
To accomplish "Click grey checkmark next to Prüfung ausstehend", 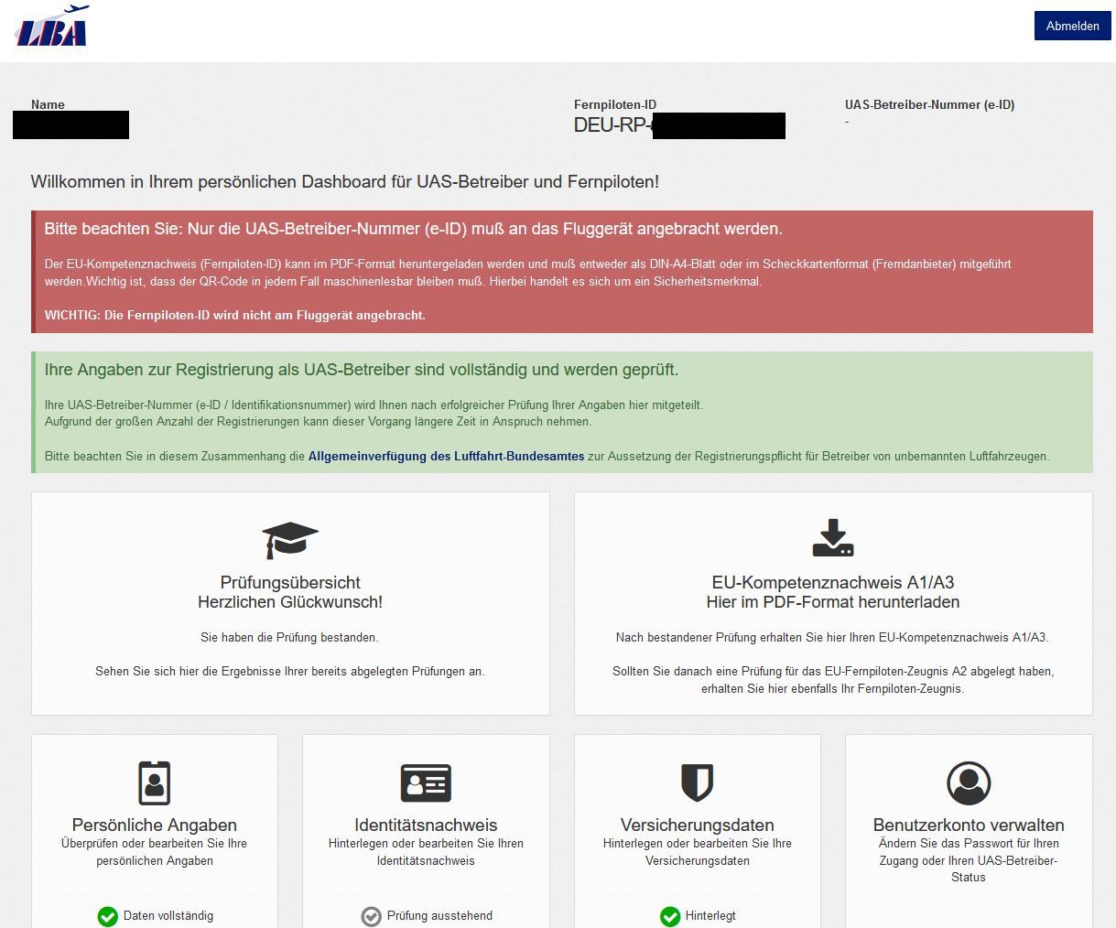I will 371,916.
